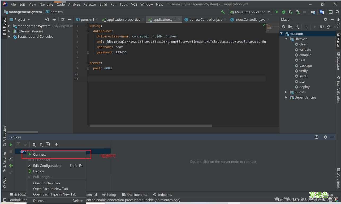341x204 pixels.
Task: Select the install Maven lifecycle goal
Action: pyautogui.click(x=301, y=76)
